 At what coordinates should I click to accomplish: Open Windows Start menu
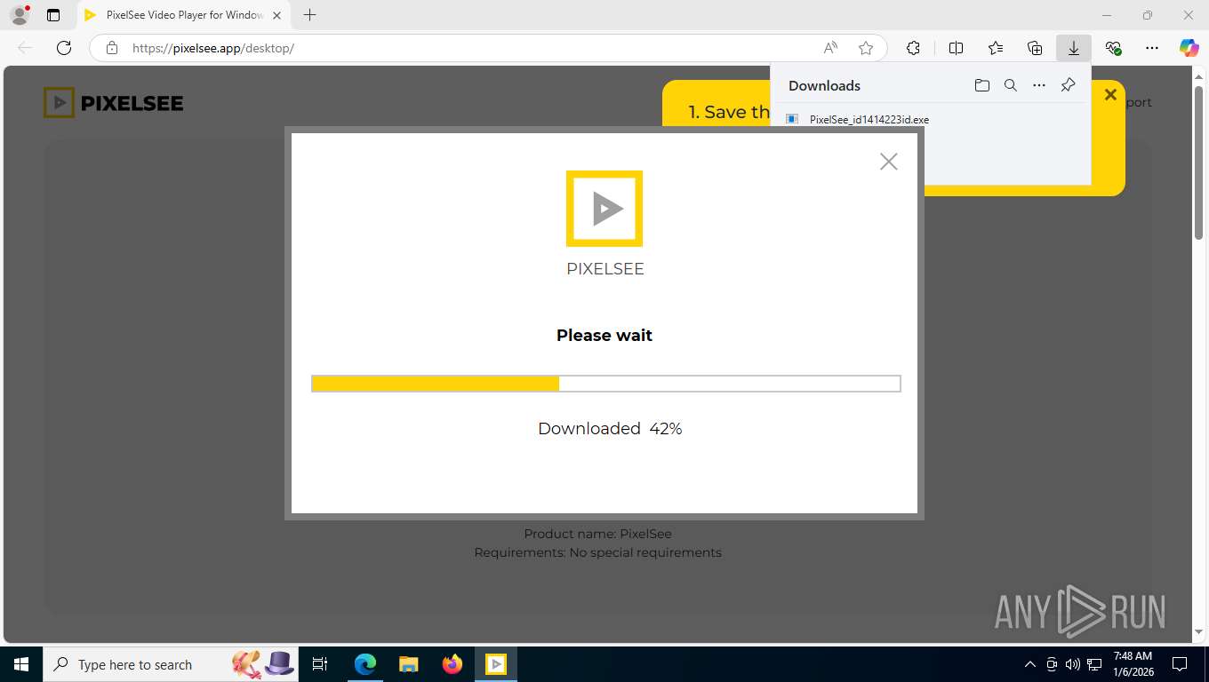pyautogui.click(x=21, y=664)
